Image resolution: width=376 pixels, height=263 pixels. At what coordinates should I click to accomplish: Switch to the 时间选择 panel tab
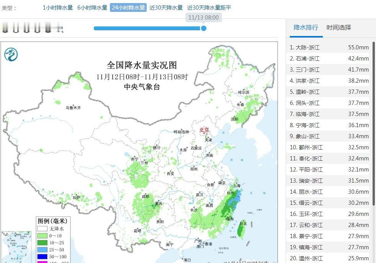(339, 28)
